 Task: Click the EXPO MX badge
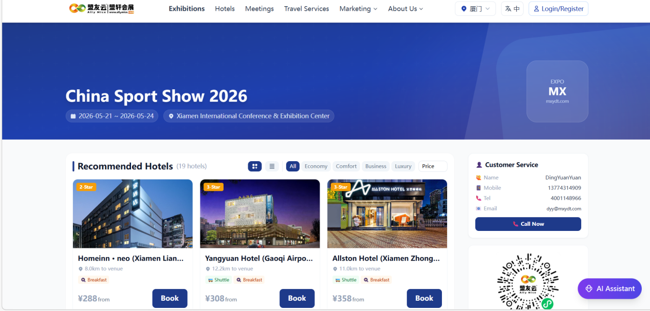pyautogui.click(x=557, y=91)
